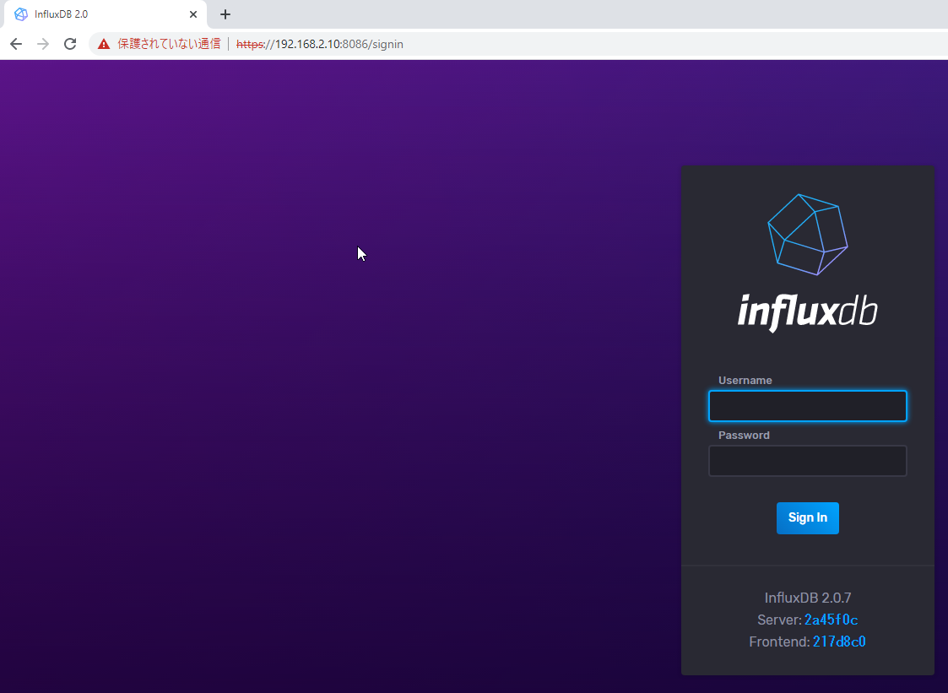948x693 pixels.
Task: Click the browser back arrow
Action: [16, 44]
